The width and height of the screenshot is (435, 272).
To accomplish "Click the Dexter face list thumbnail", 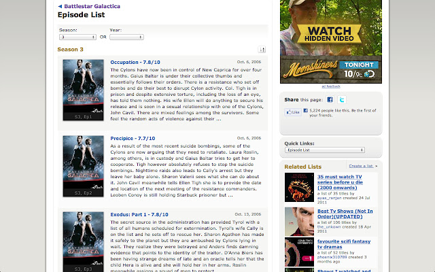I will (299, 222).
